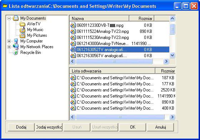Click the Recycle Bin icon
The height and width of the screenshot is (140, 200).
(x=16, y=52)
